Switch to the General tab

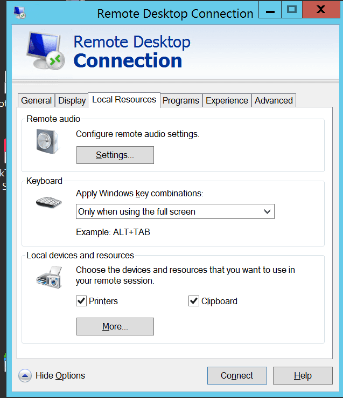(37, 100)
